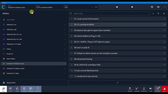The image size is (168, 94).
Task: Sort songs by number sign icon
Action: click(x=158, y=14)
